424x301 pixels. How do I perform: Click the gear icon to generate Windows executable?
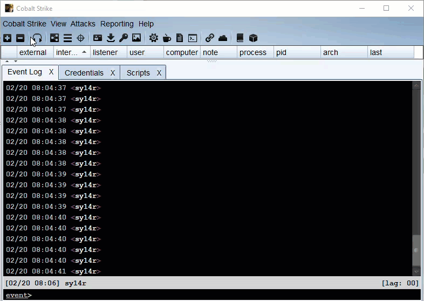click(154, 38)
